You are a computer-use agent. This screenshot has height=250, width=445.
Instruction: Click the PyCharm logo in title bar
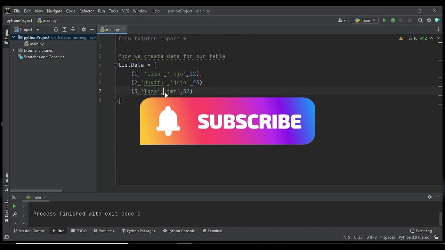[7, 11]
